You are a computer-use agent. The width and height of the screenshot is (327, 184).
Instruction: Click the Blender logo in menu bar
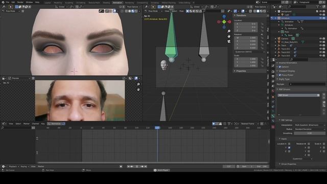(3, 2)
